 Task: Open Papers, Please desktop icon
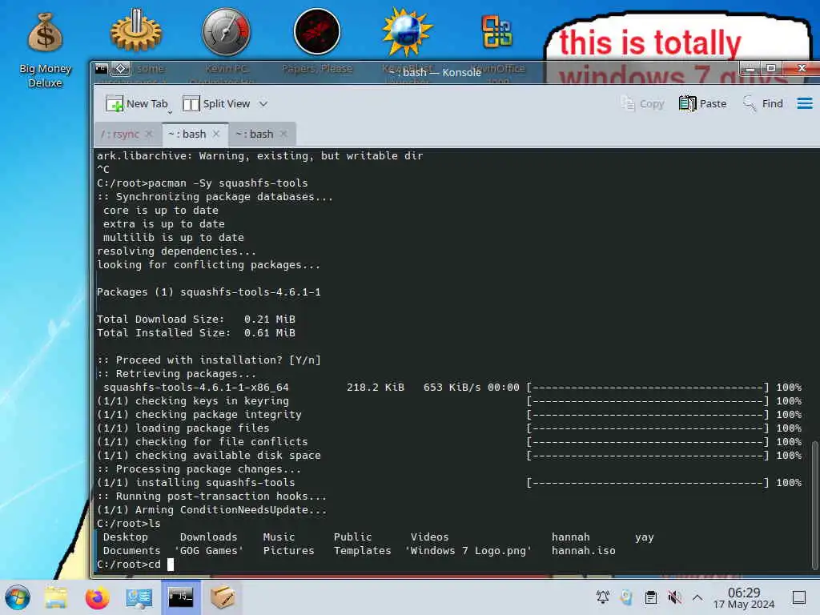point(317,32)
